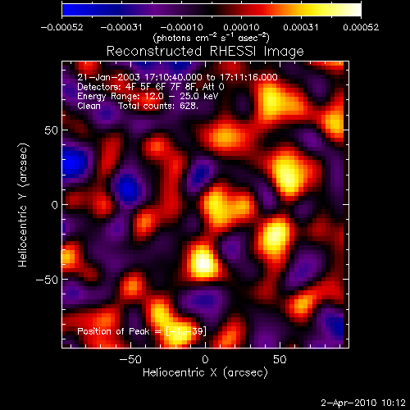
Task: Click the color bar label -0.00031
Action: coord(121,27)
